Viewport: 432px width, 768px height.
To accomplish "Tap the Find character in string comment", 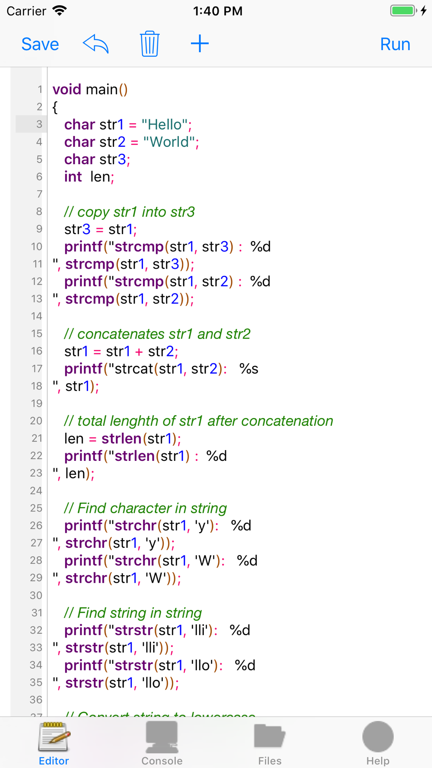I will [145, 508].
